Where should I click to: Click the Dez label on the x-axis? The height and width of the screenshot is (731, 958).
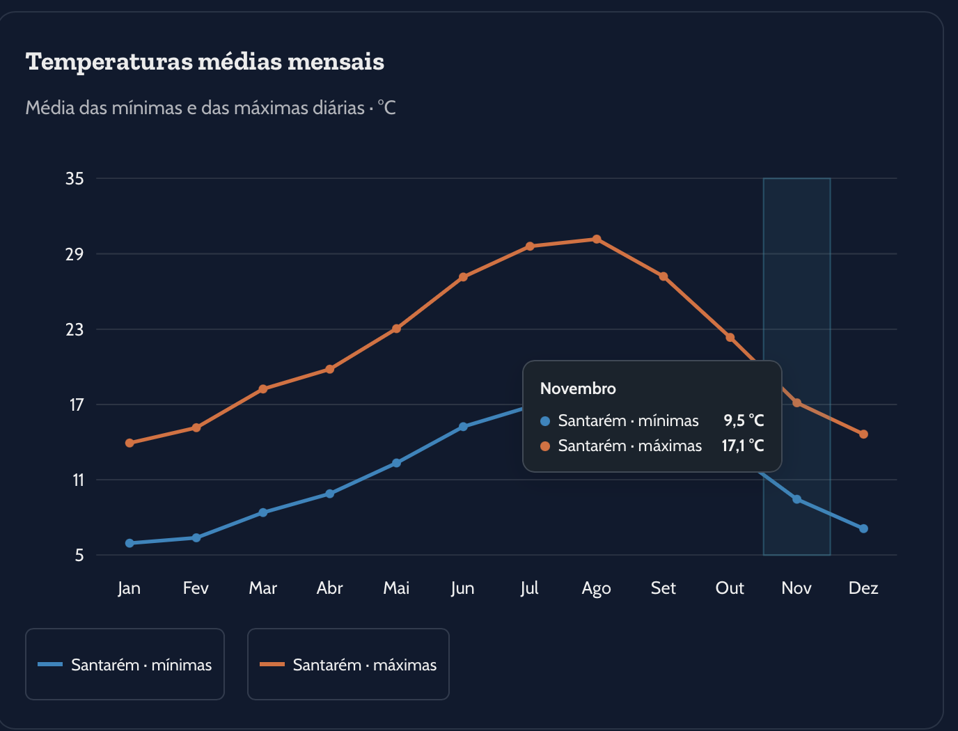point(863,588)
